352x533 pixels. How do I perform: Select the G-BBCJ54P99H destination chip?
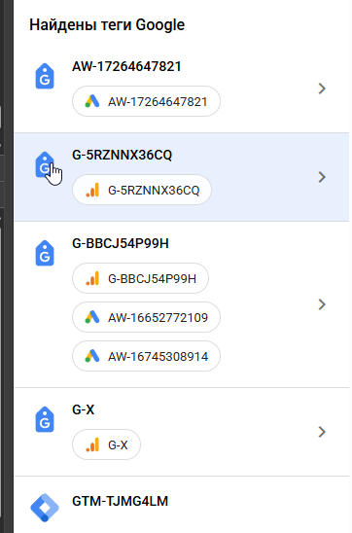point(140,278)
